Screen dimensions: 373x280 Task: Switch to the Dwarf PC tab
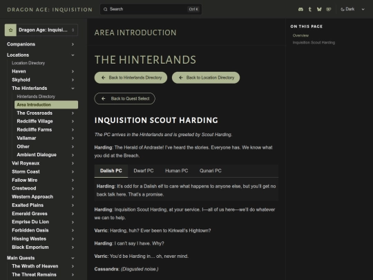[144, 171]
